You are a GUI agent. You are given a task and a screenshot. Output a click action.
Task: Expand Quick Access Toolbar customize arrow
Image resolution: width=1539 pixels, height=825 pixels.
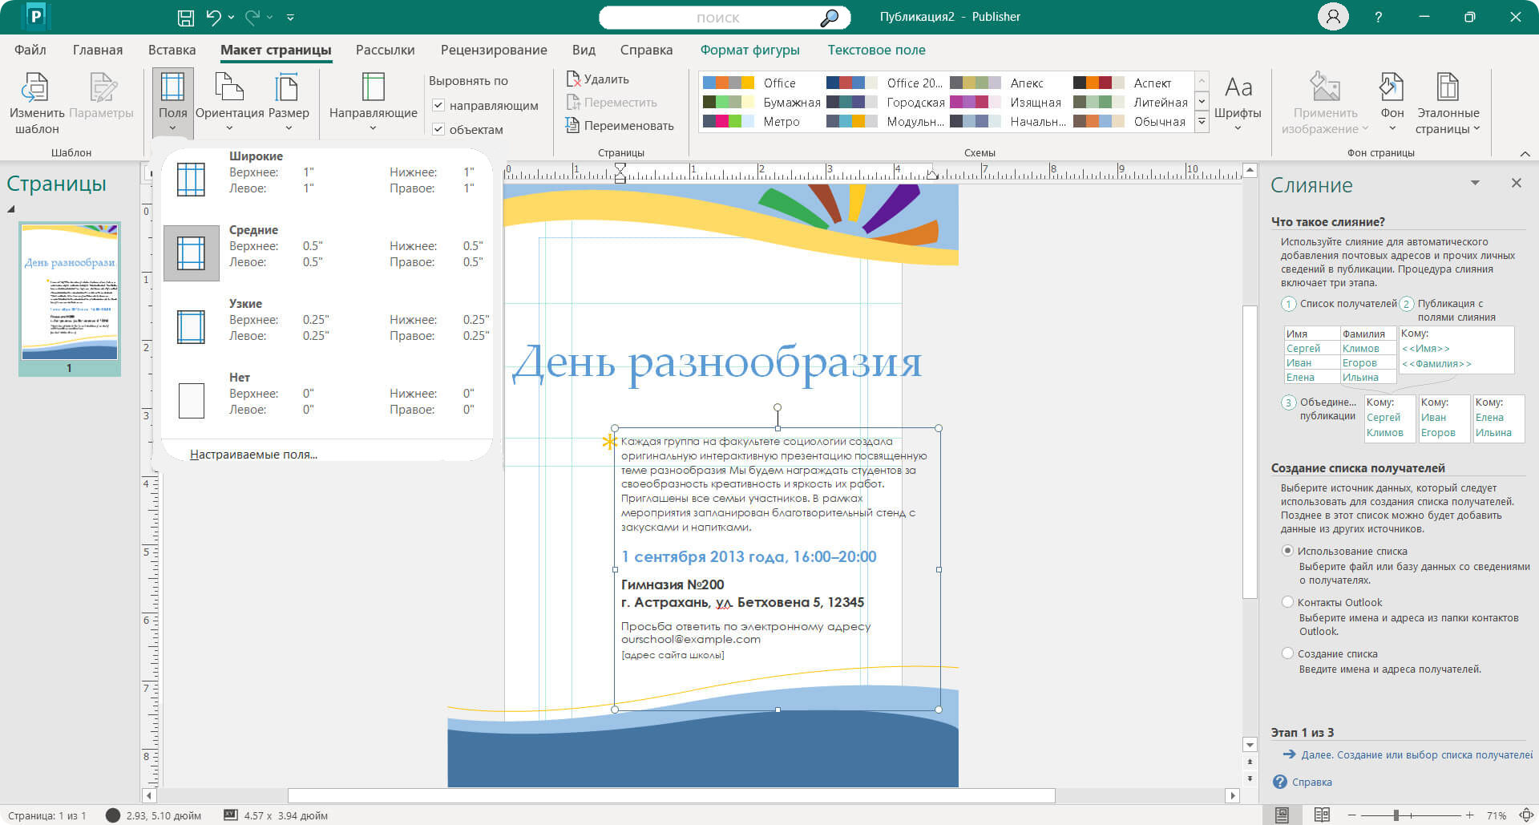[290, 18]
